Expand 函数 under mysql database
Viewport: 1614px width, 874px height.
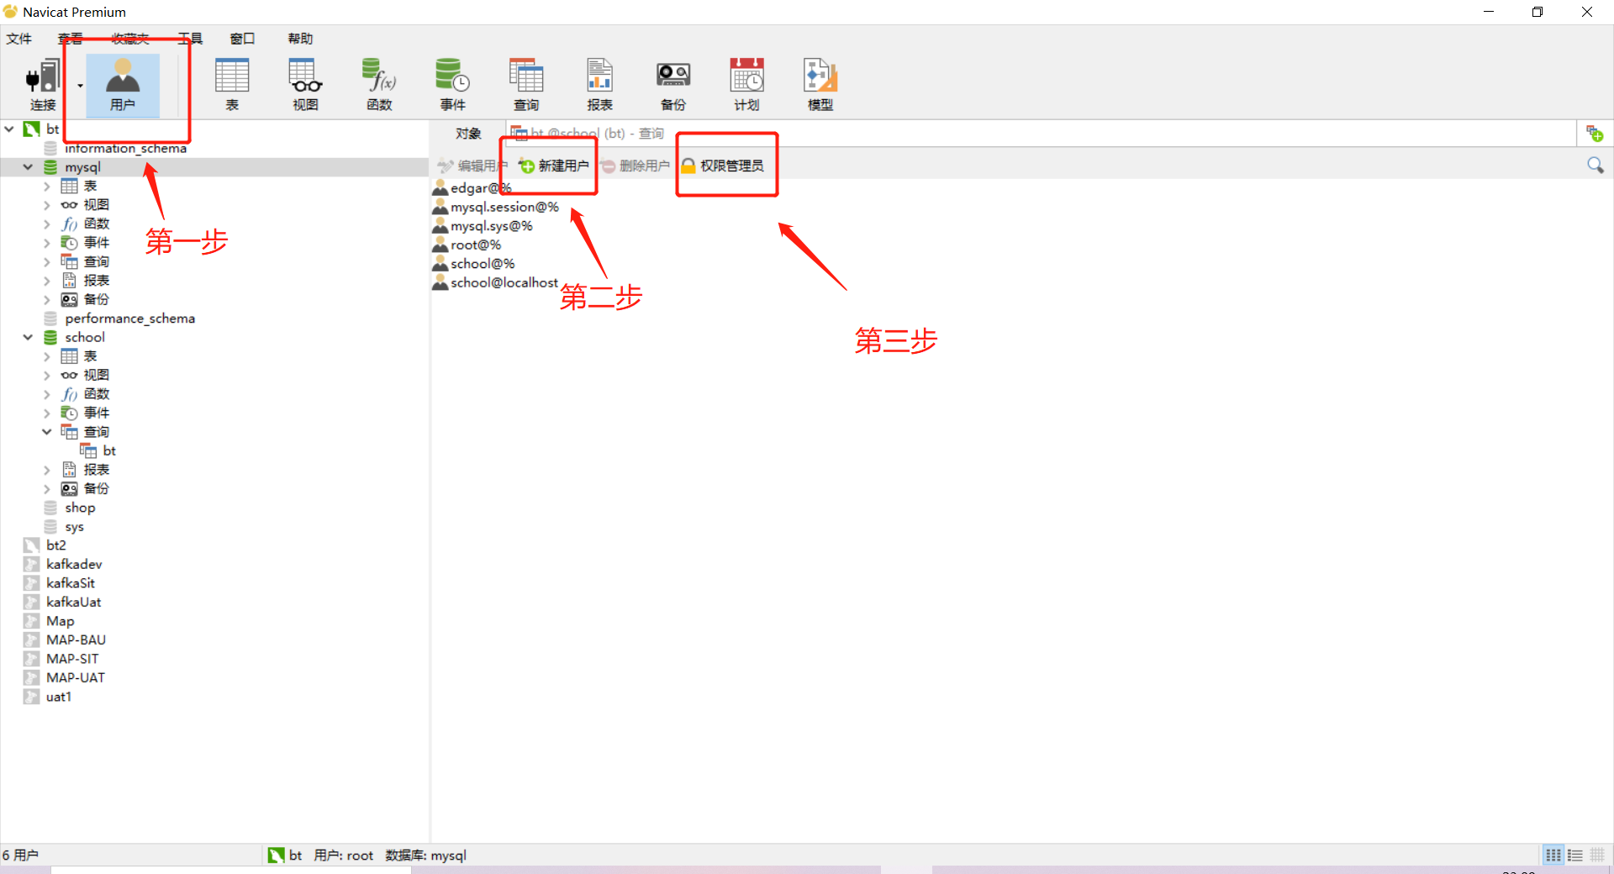(x=47, y=224)
